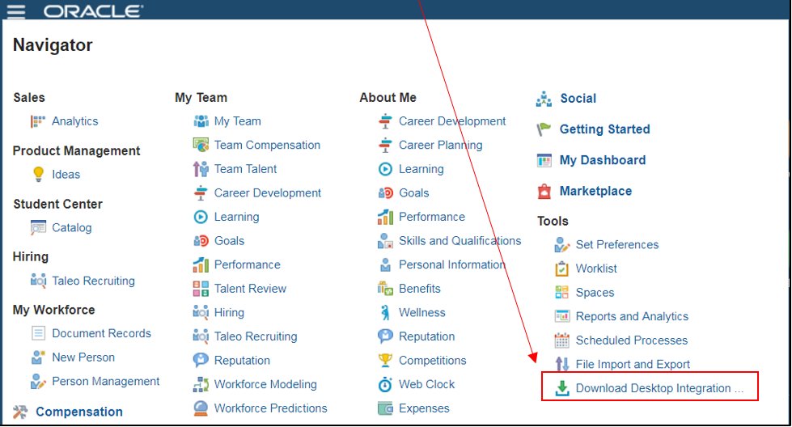Open the Skills and Qualifications link
Viewport: 792px width, 427px height.
(x=460, y=241)
